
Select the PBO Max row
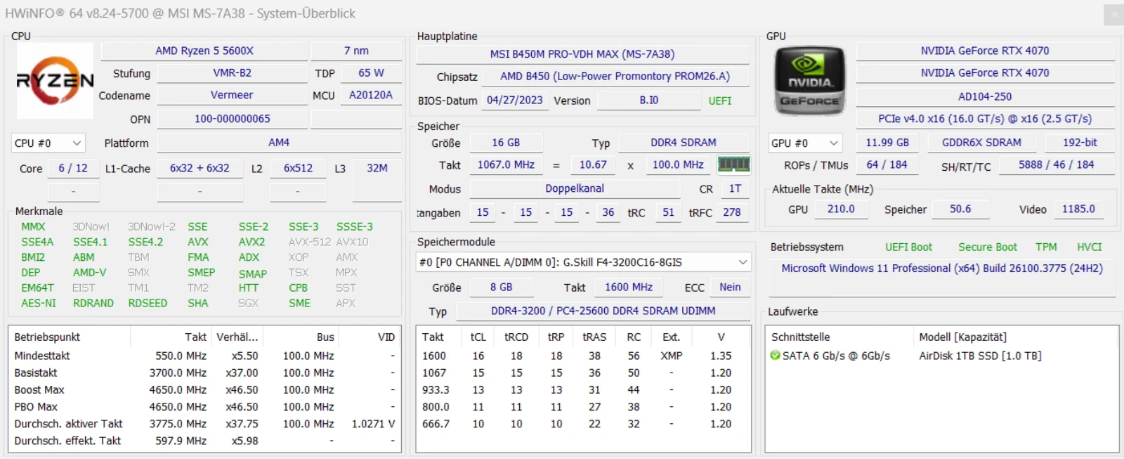coord(204,407)
